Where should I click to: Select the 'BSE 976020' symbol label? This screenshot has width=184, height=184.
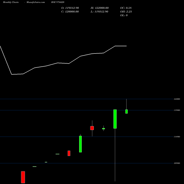click(58, 2)
